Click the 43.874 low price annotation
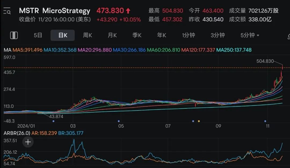This screenshot has height=168, width=290. click(56, 116)
